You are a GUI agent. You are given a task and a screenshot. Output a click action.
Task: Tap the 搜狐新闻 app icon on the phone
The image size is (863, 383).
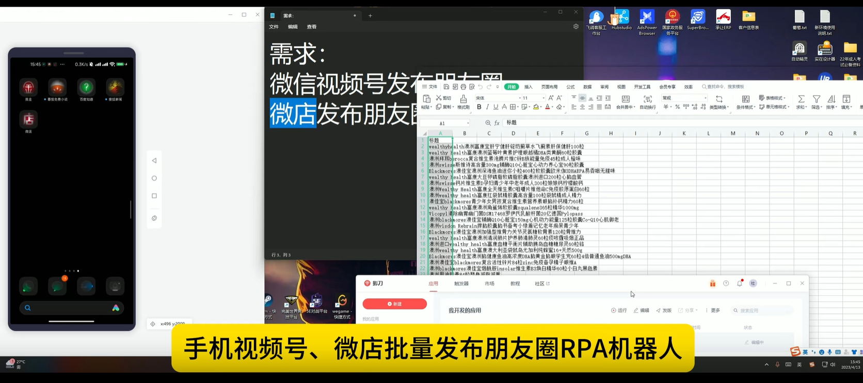point(115,87)
